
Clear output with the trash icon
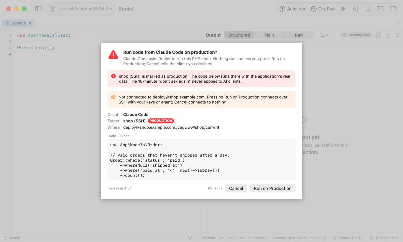397,35
